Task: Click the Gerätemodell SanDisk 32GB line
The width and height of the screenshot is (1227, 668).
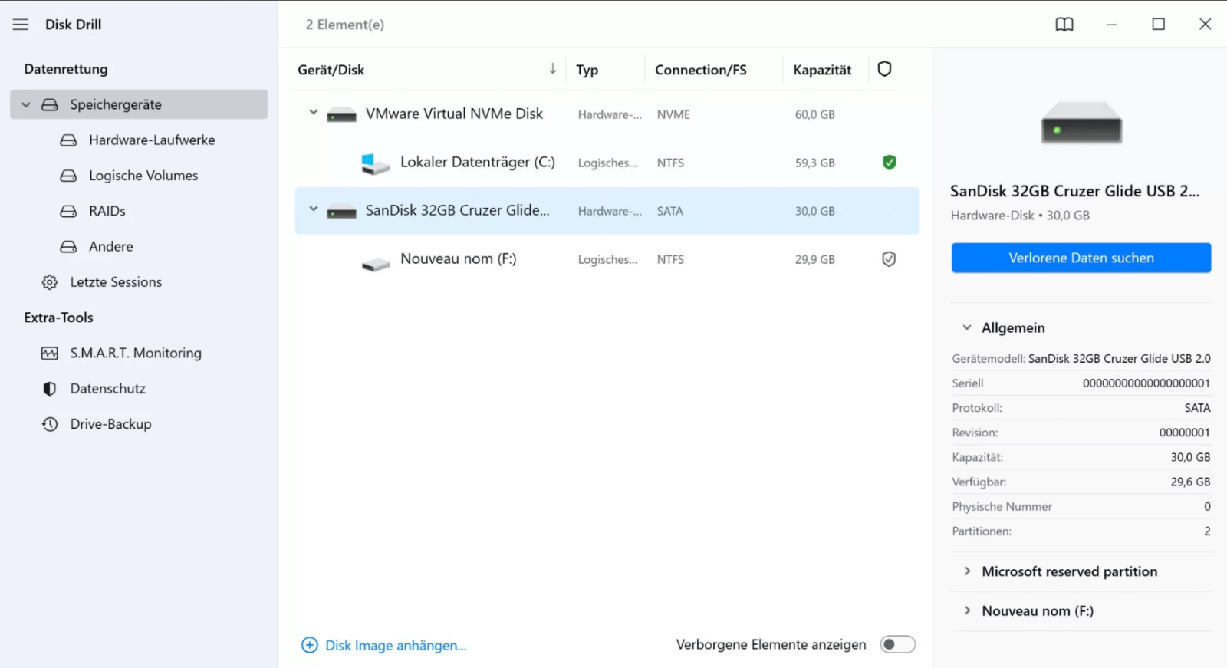Action: [1081, 358]
